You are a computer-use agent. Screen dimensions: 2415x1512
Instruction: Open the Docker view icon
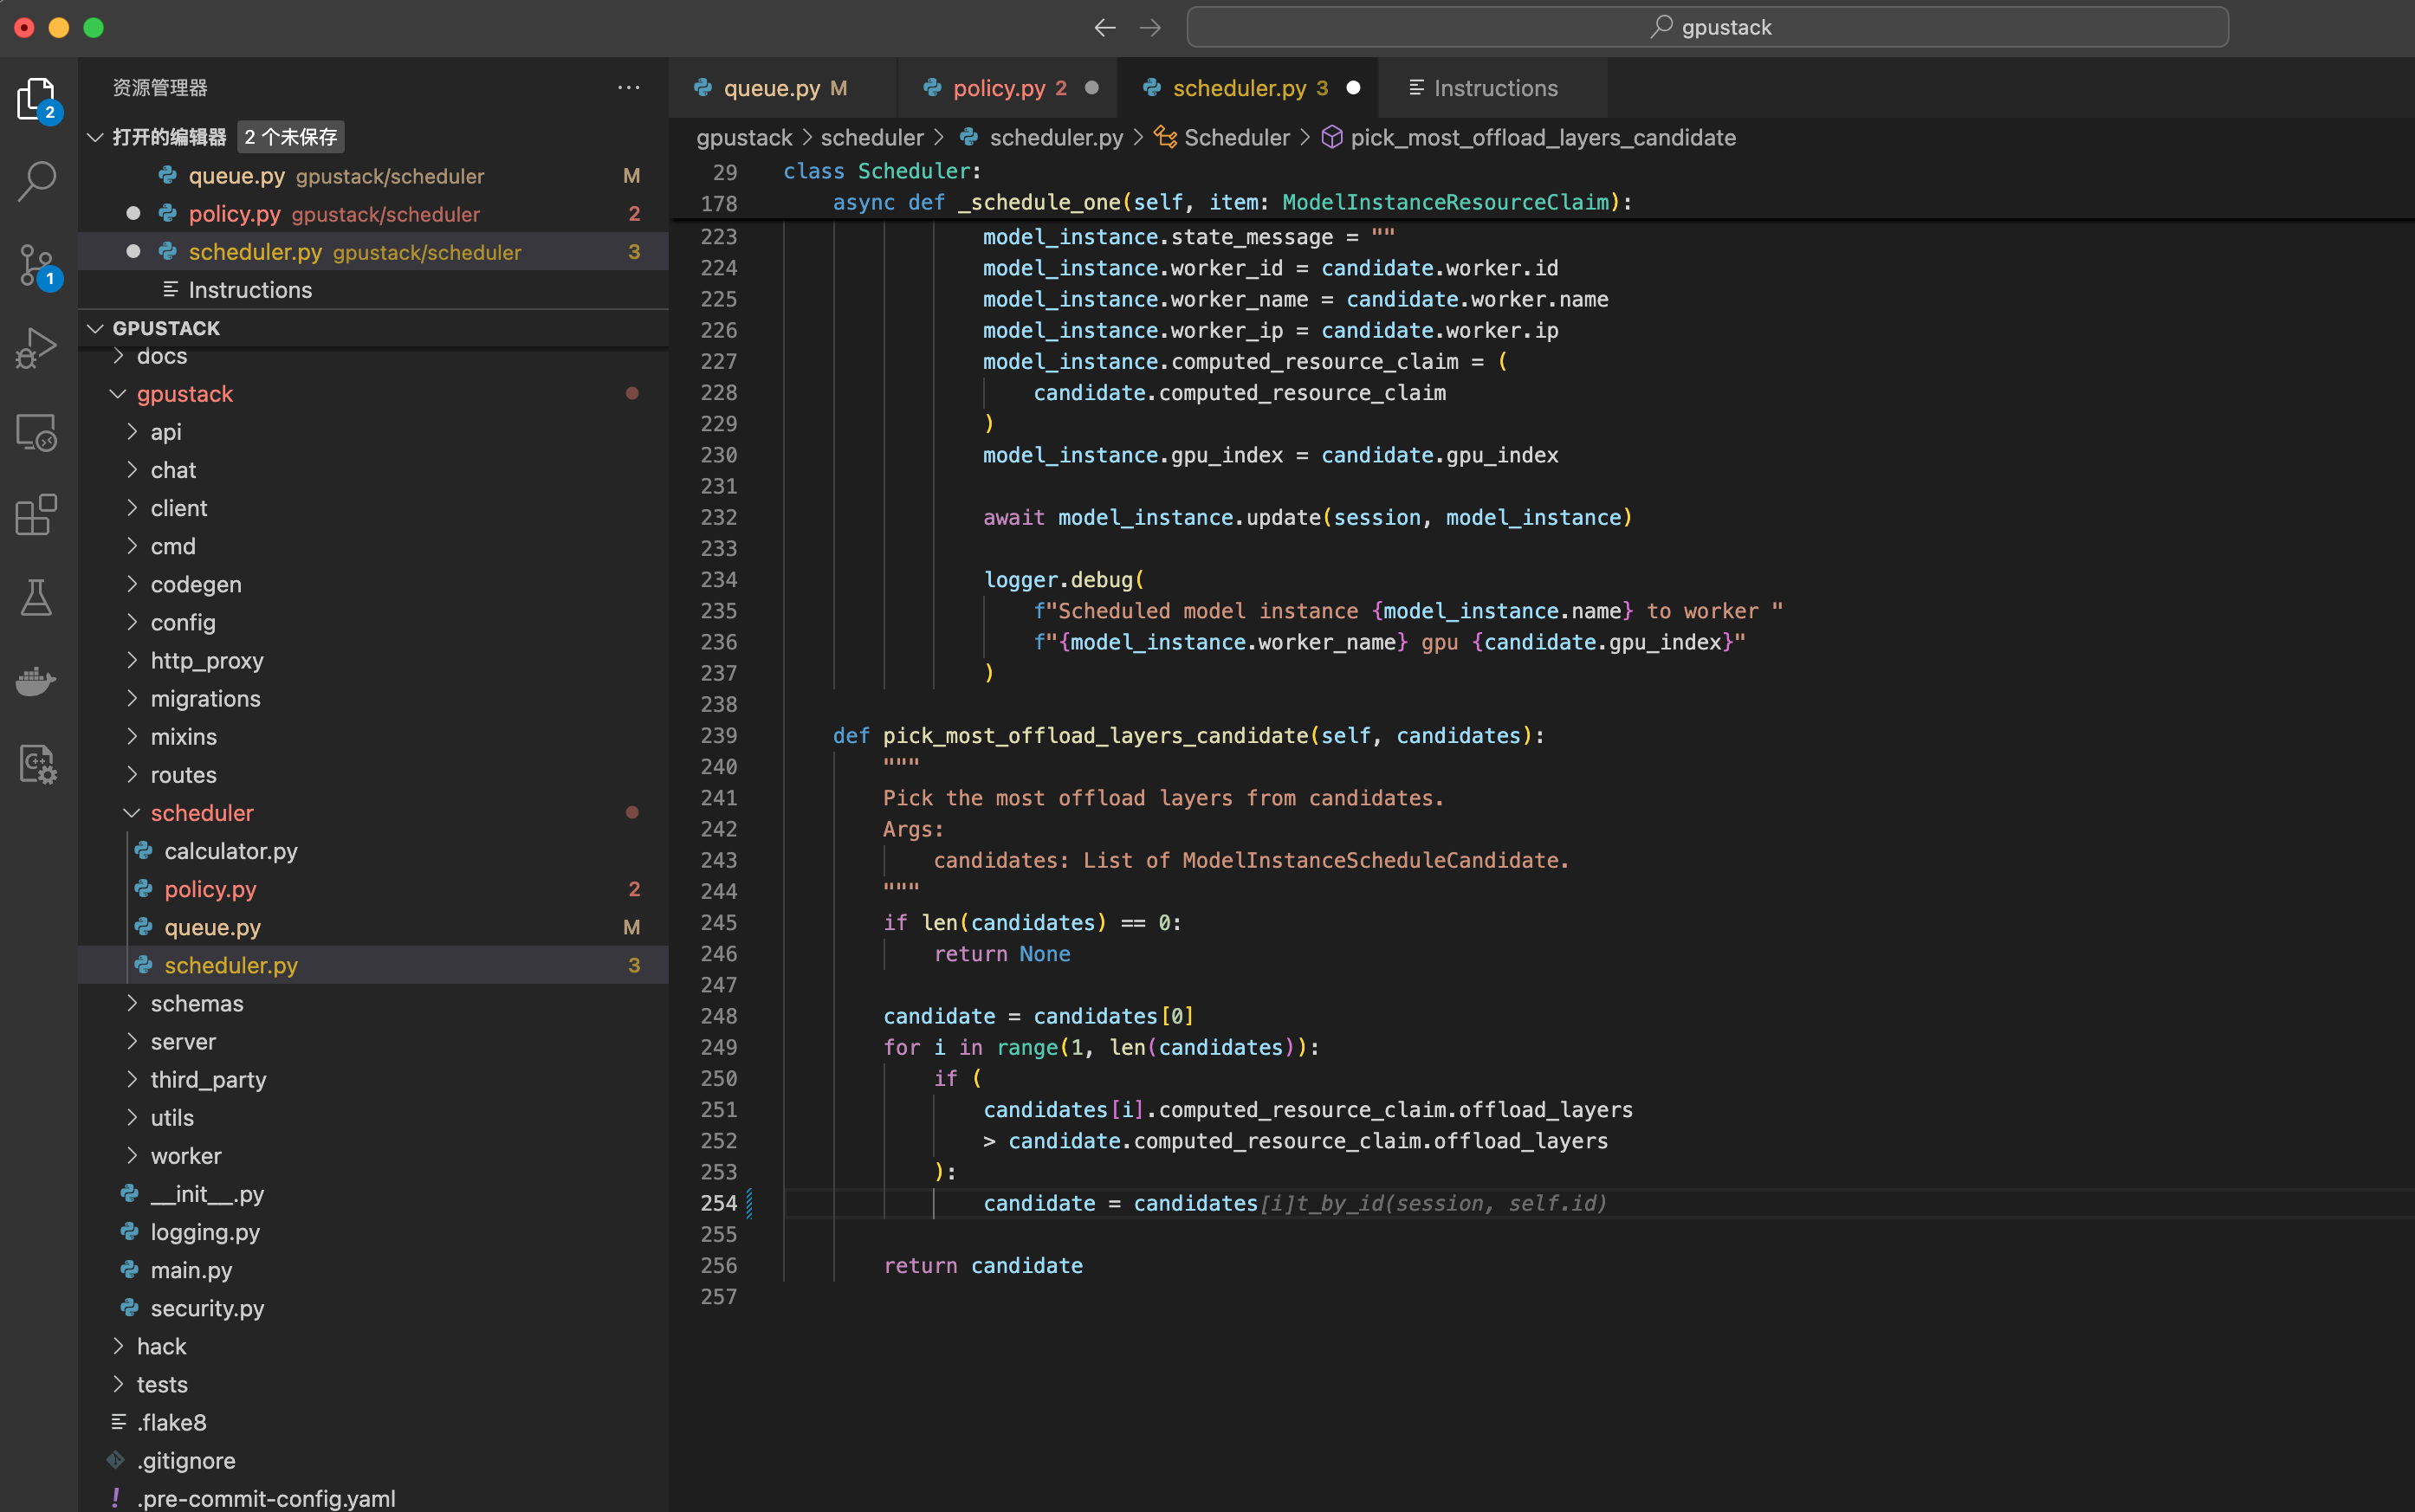(x=36, y=682)
